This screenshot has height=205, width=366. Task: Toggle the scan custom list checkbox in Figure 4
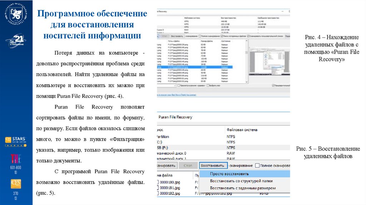click(x=248, y=36)
